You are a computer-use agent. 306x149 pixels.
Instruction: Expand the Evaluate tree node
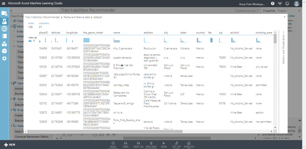[x=14, y=31]
